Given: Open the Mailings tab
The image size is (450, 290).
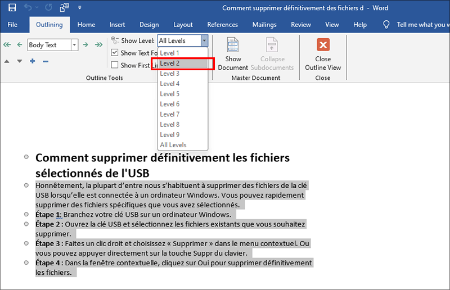Looking at the screenshot, I should point(264,25).
